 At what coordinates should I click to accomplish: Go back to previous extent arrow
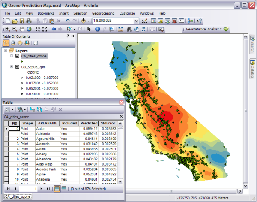[x=54, y=29]
